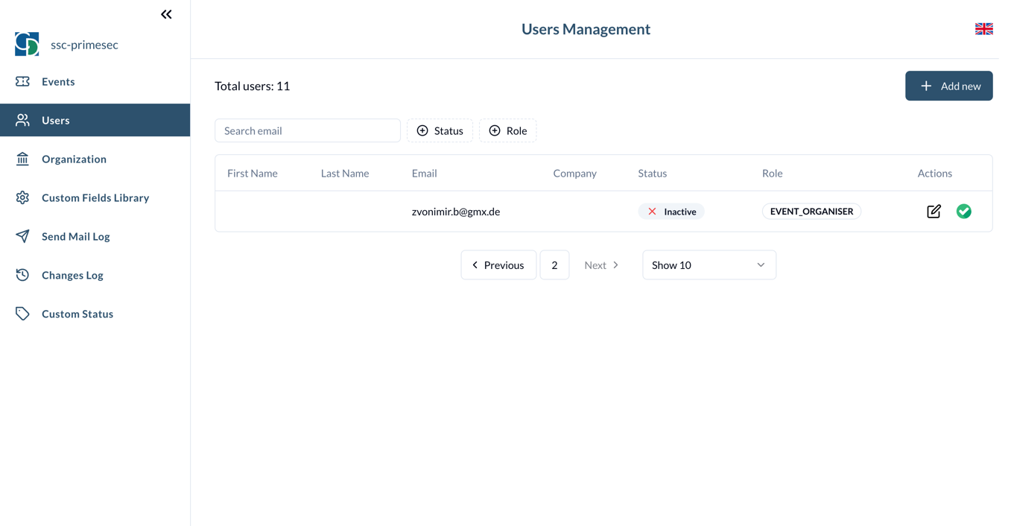Screen dimensions: 1014x526
Task: Click the Organization building icon
Action: pyautogui.click(x=22, y=159)
